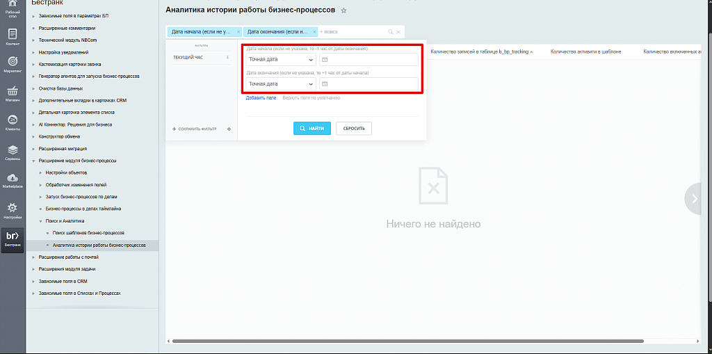Click the start date calendar input field
712x354 pixels.
coord(369,60)
